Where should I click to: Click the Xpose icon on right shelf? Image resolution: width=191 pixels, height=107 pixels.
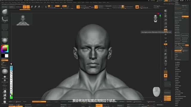pos(166,79)
